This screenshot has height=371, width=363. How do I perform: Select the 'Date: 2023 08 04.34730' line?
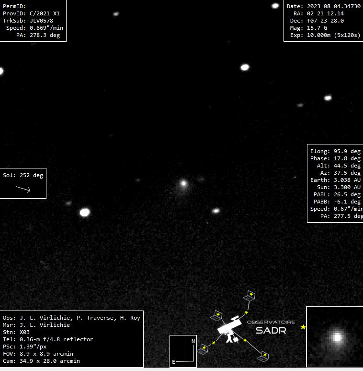[x=324, y=6]
